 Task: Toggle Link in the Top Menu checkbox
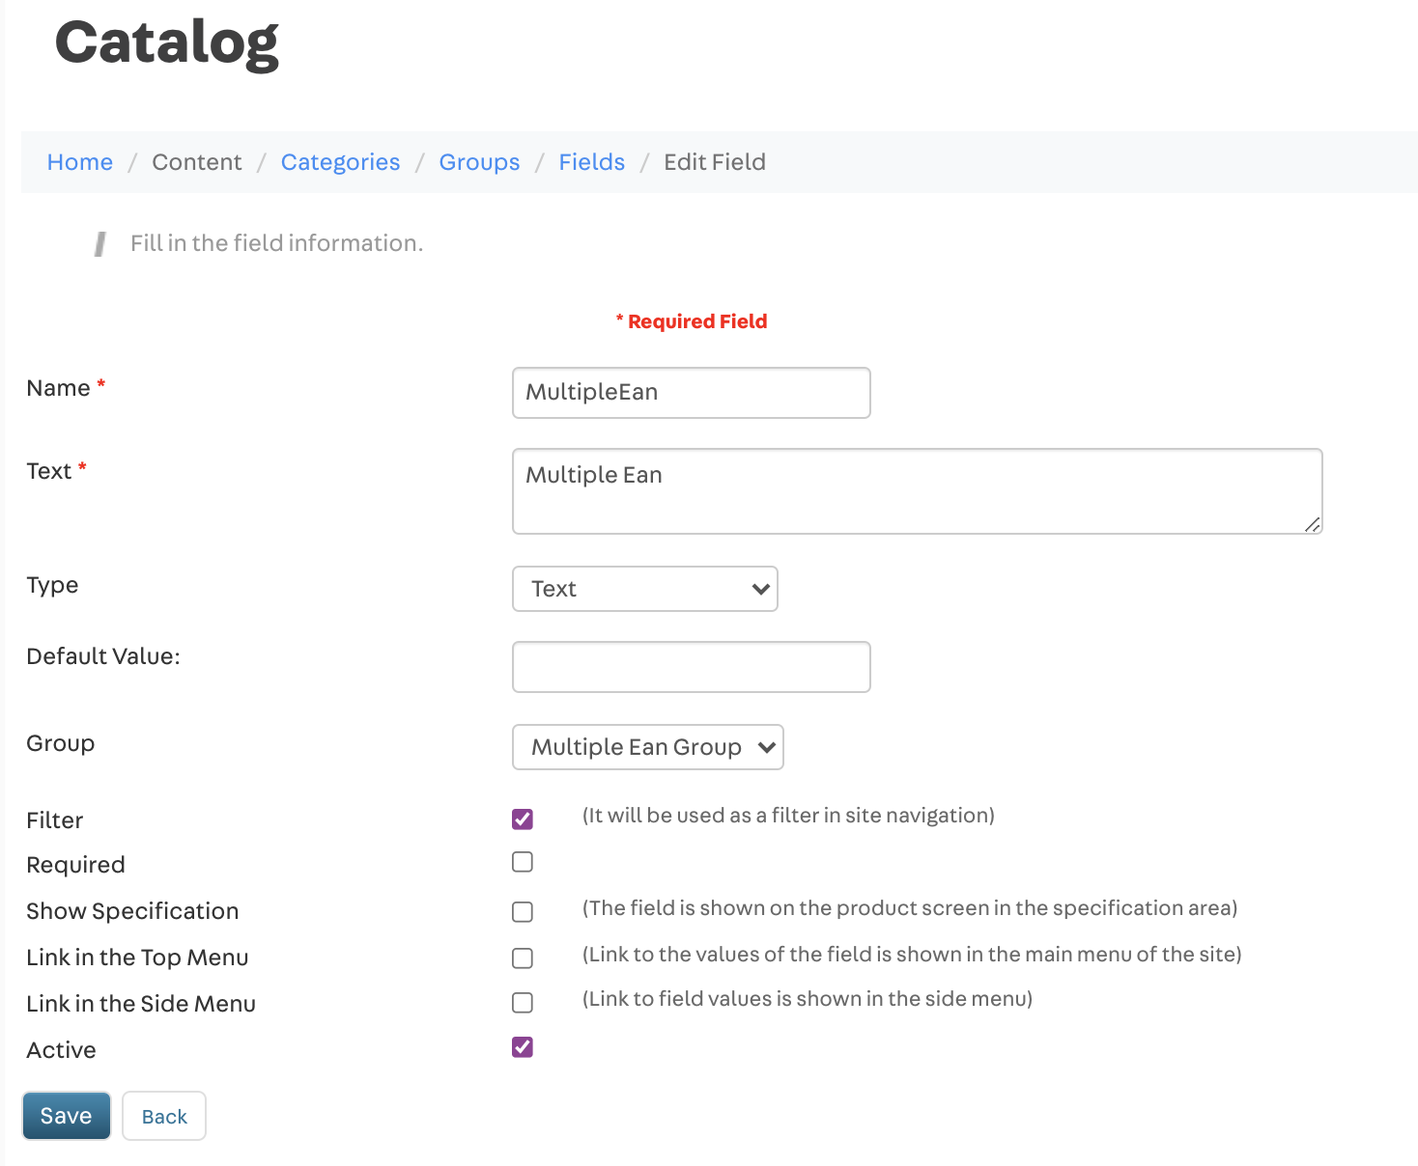tap(523, 958)
